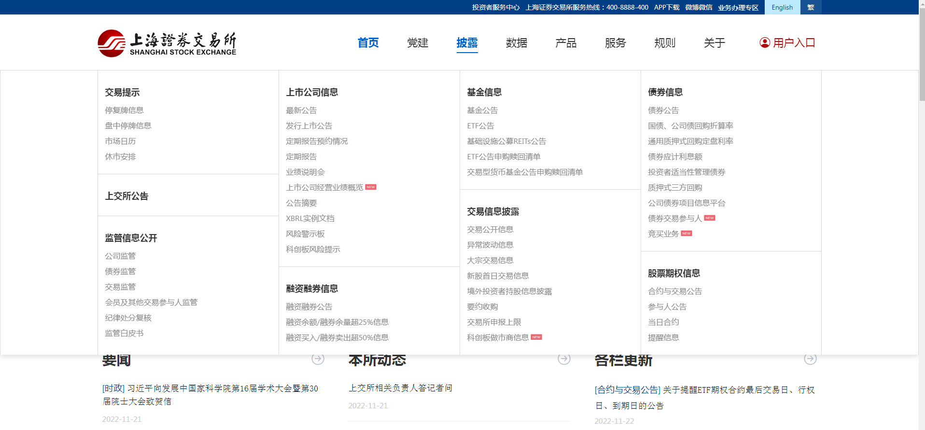Open 停复牌信息 under 交易提示
Image resolution: width=925 pixels, height=430 pixels.
(x=124, y=110)
